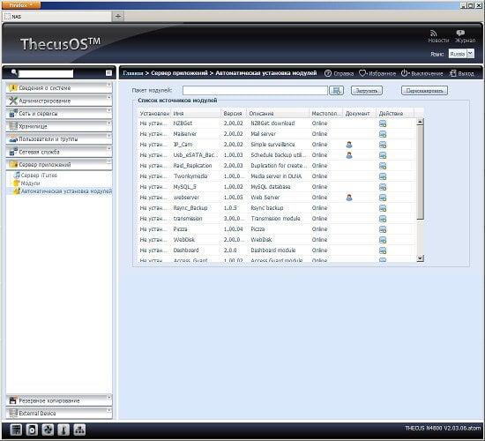Collapse the Сервер приложений sidebar section
The image size is (485, 441).
(x=59, y=165)
